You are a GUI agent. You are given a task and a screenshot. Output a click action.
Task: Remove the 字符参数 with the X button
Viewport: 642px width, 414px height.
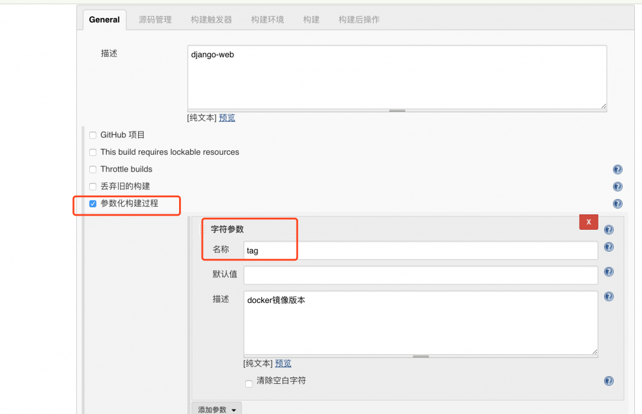[x=588, y=221]
